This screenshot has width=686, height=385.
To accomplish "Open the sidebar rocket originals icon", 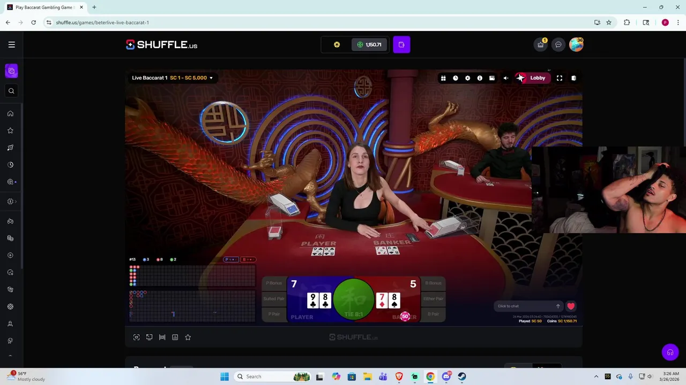I will tap(10, 148).
